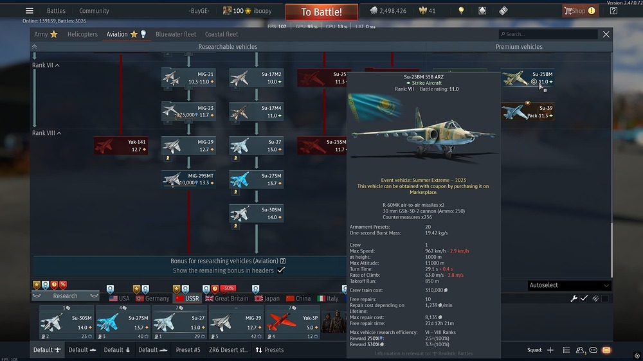Screen dimensions: 643x361
Task: Select MiG-21 in the research tree
Action: (188, 78)
